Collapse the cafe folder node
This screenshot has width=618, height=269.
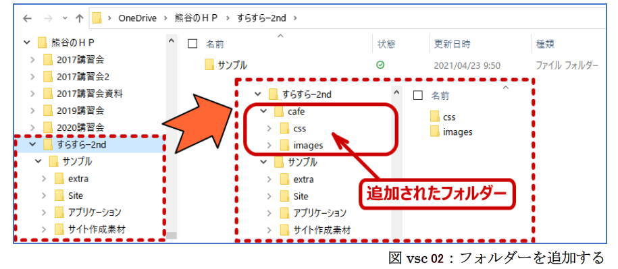pyautogui.click(x=263, y=111)
